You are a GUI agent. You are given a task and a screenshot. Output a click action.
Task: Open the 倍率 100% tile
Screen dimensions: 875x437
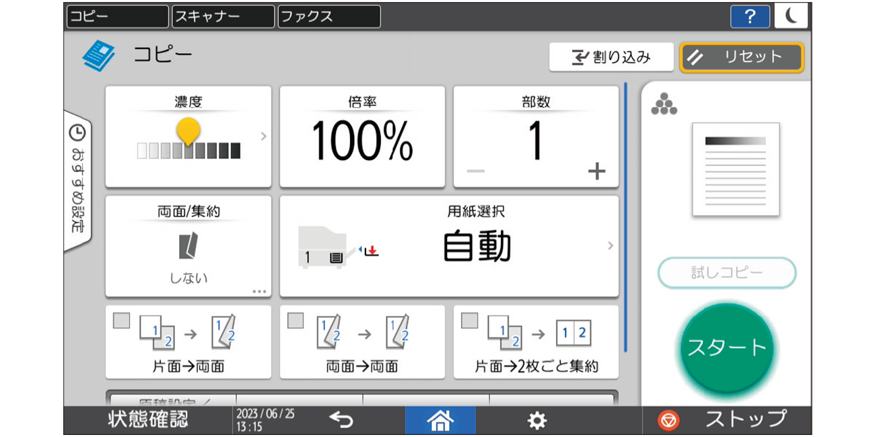362,136
